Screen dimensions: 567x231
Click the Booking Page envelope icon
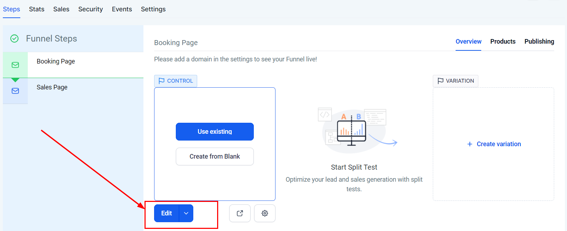(15, 65)
